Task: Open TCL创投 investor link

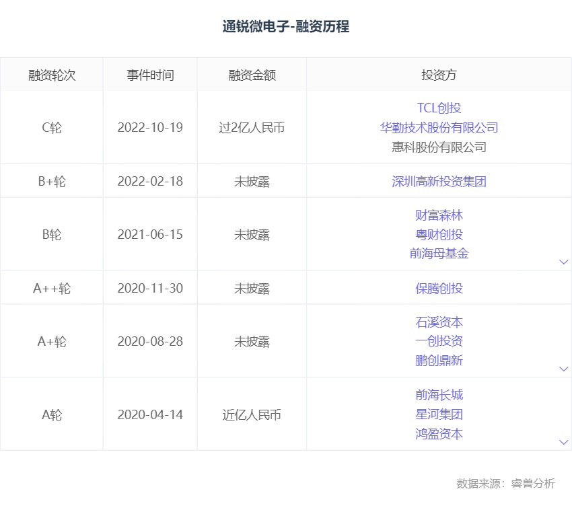Action: tap(439, 108)
